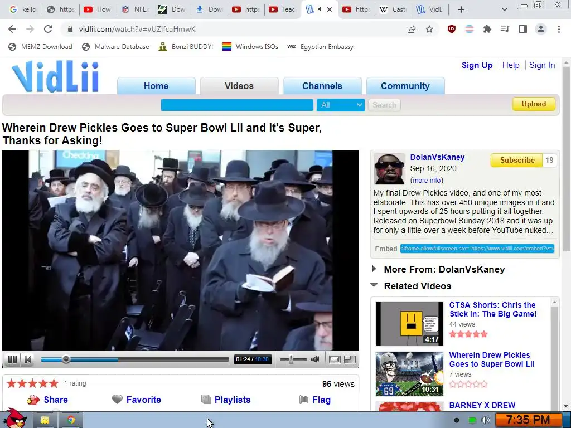This screenshot has width=571, height=428.
Task: Click browser back arrow
Action: click(x=12, y=29)
